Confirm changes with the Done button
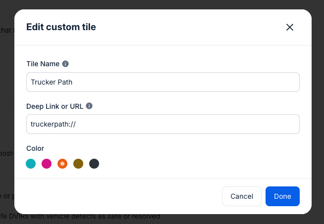Screen dimensions: 324x224 click(282, 196)
